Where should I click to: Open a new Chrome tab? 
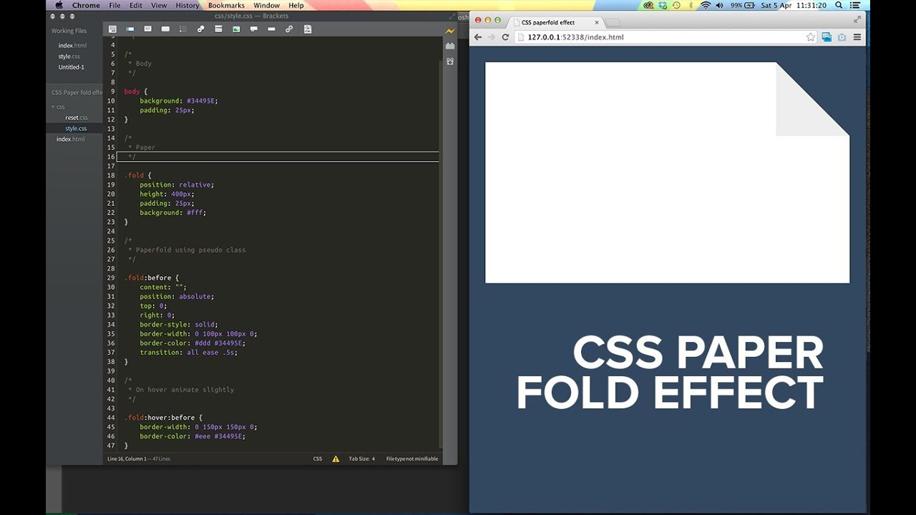[x=613, y=22]
